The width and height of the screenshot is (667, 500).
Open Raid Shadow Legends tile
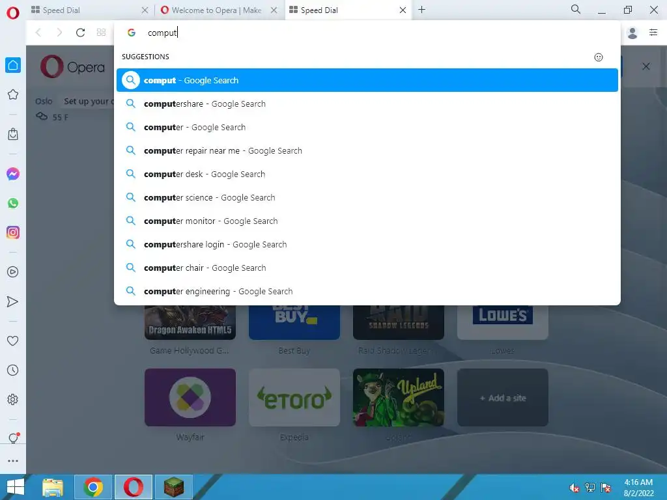(399, 322)
